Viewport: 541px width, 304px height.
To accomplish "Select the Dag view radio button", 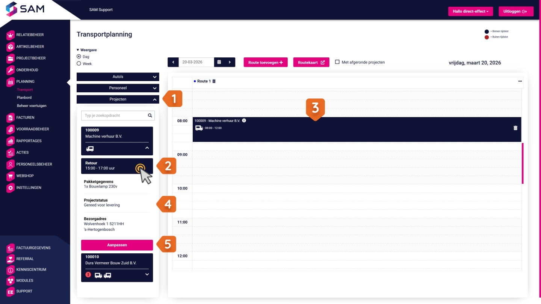I will (x=79, y=57).
